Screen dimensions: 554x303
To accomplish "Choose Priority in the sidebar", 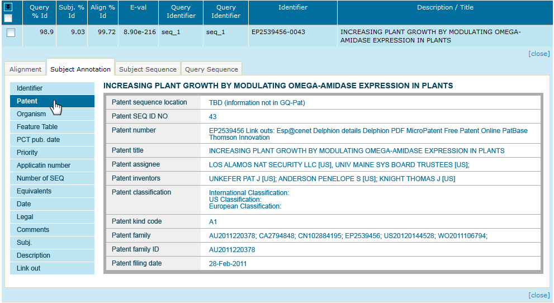I will tap(53, 153).
